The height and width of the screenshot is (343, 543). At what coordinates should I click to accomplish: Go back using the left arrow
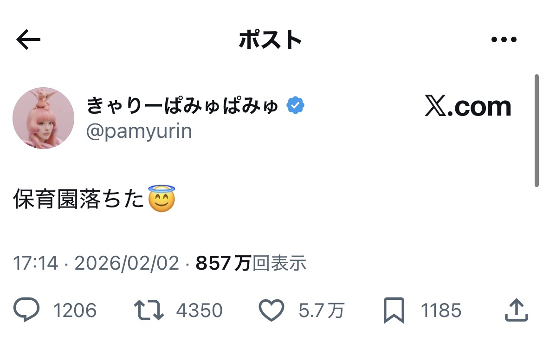(x=28, y=40)
